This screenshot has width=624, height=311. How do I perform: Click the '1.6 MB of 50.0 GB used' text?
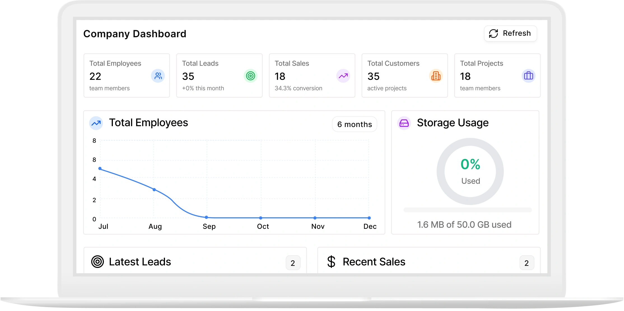click(x=464, y=225)
